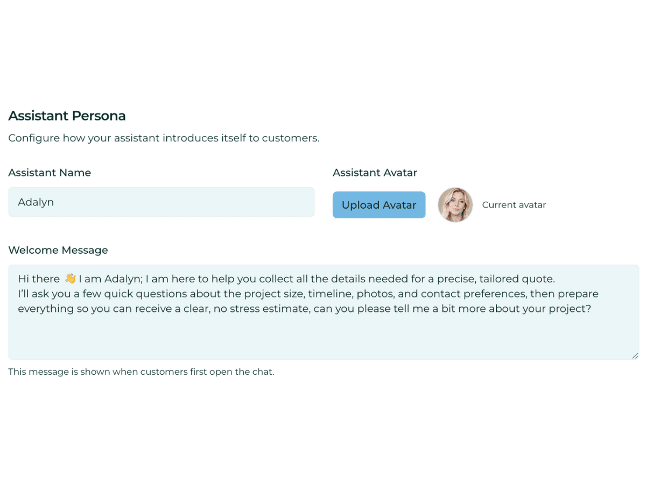Click the Current avatar caption text
Image resolution: width=646 pixels, height=484 pixels.
point(514,205)
